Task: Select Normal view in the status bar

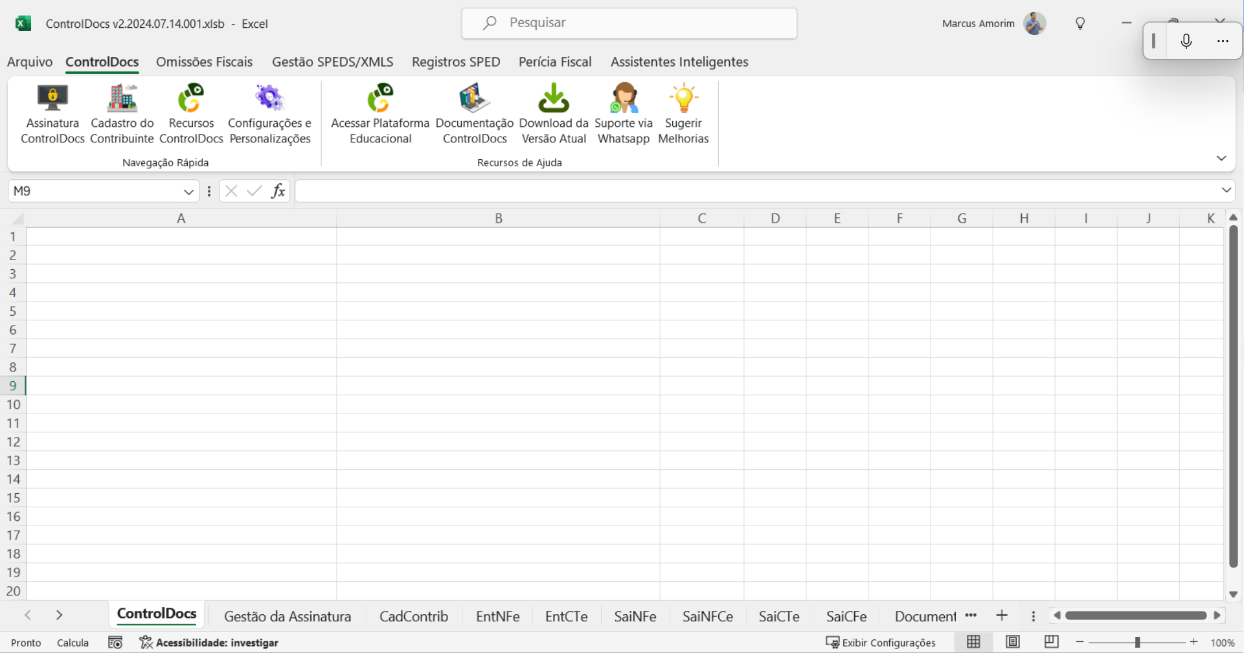Action: pyautogui.click(x=973, y=642)
